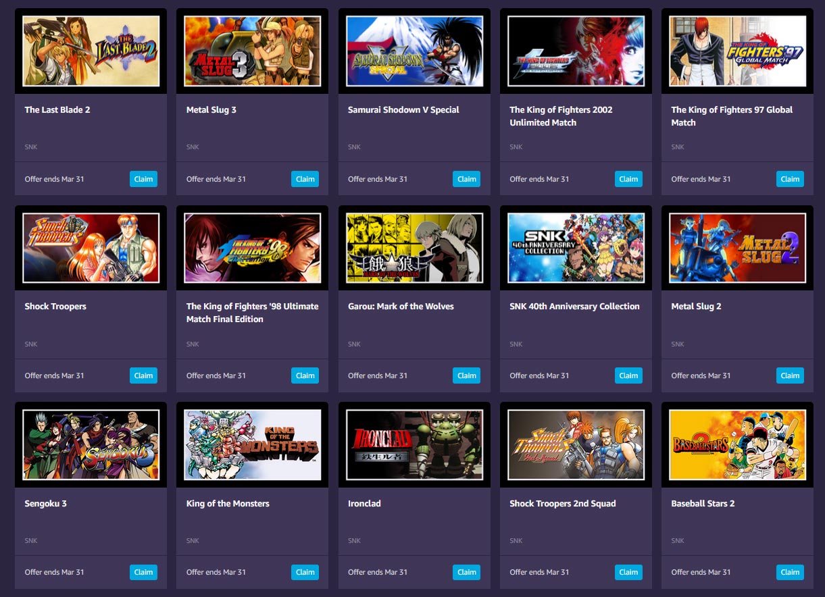
Task: Claim Metal Slug 3
Action: (305, 179)
